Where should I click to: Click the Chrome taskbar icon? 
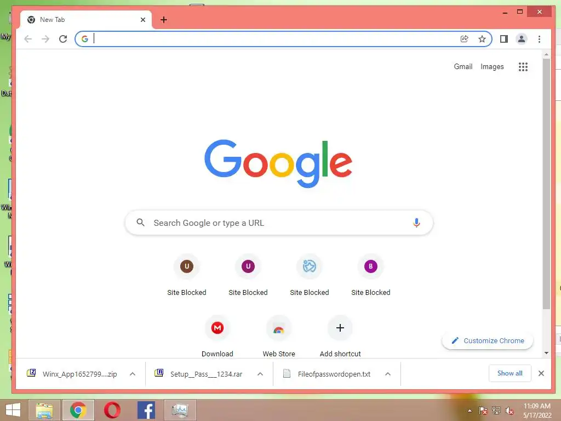point(78,410)
